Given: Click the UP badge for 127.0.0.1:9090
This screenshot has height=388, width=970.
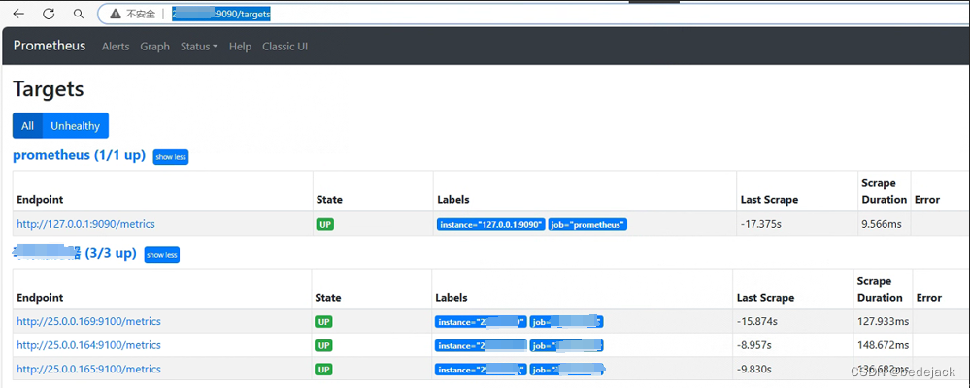Looking at the screenshot, I should [x=324, y=224].
